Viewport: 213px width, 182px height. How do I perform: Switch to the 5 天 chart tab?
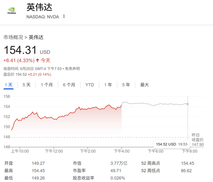[x=27, y=85]
